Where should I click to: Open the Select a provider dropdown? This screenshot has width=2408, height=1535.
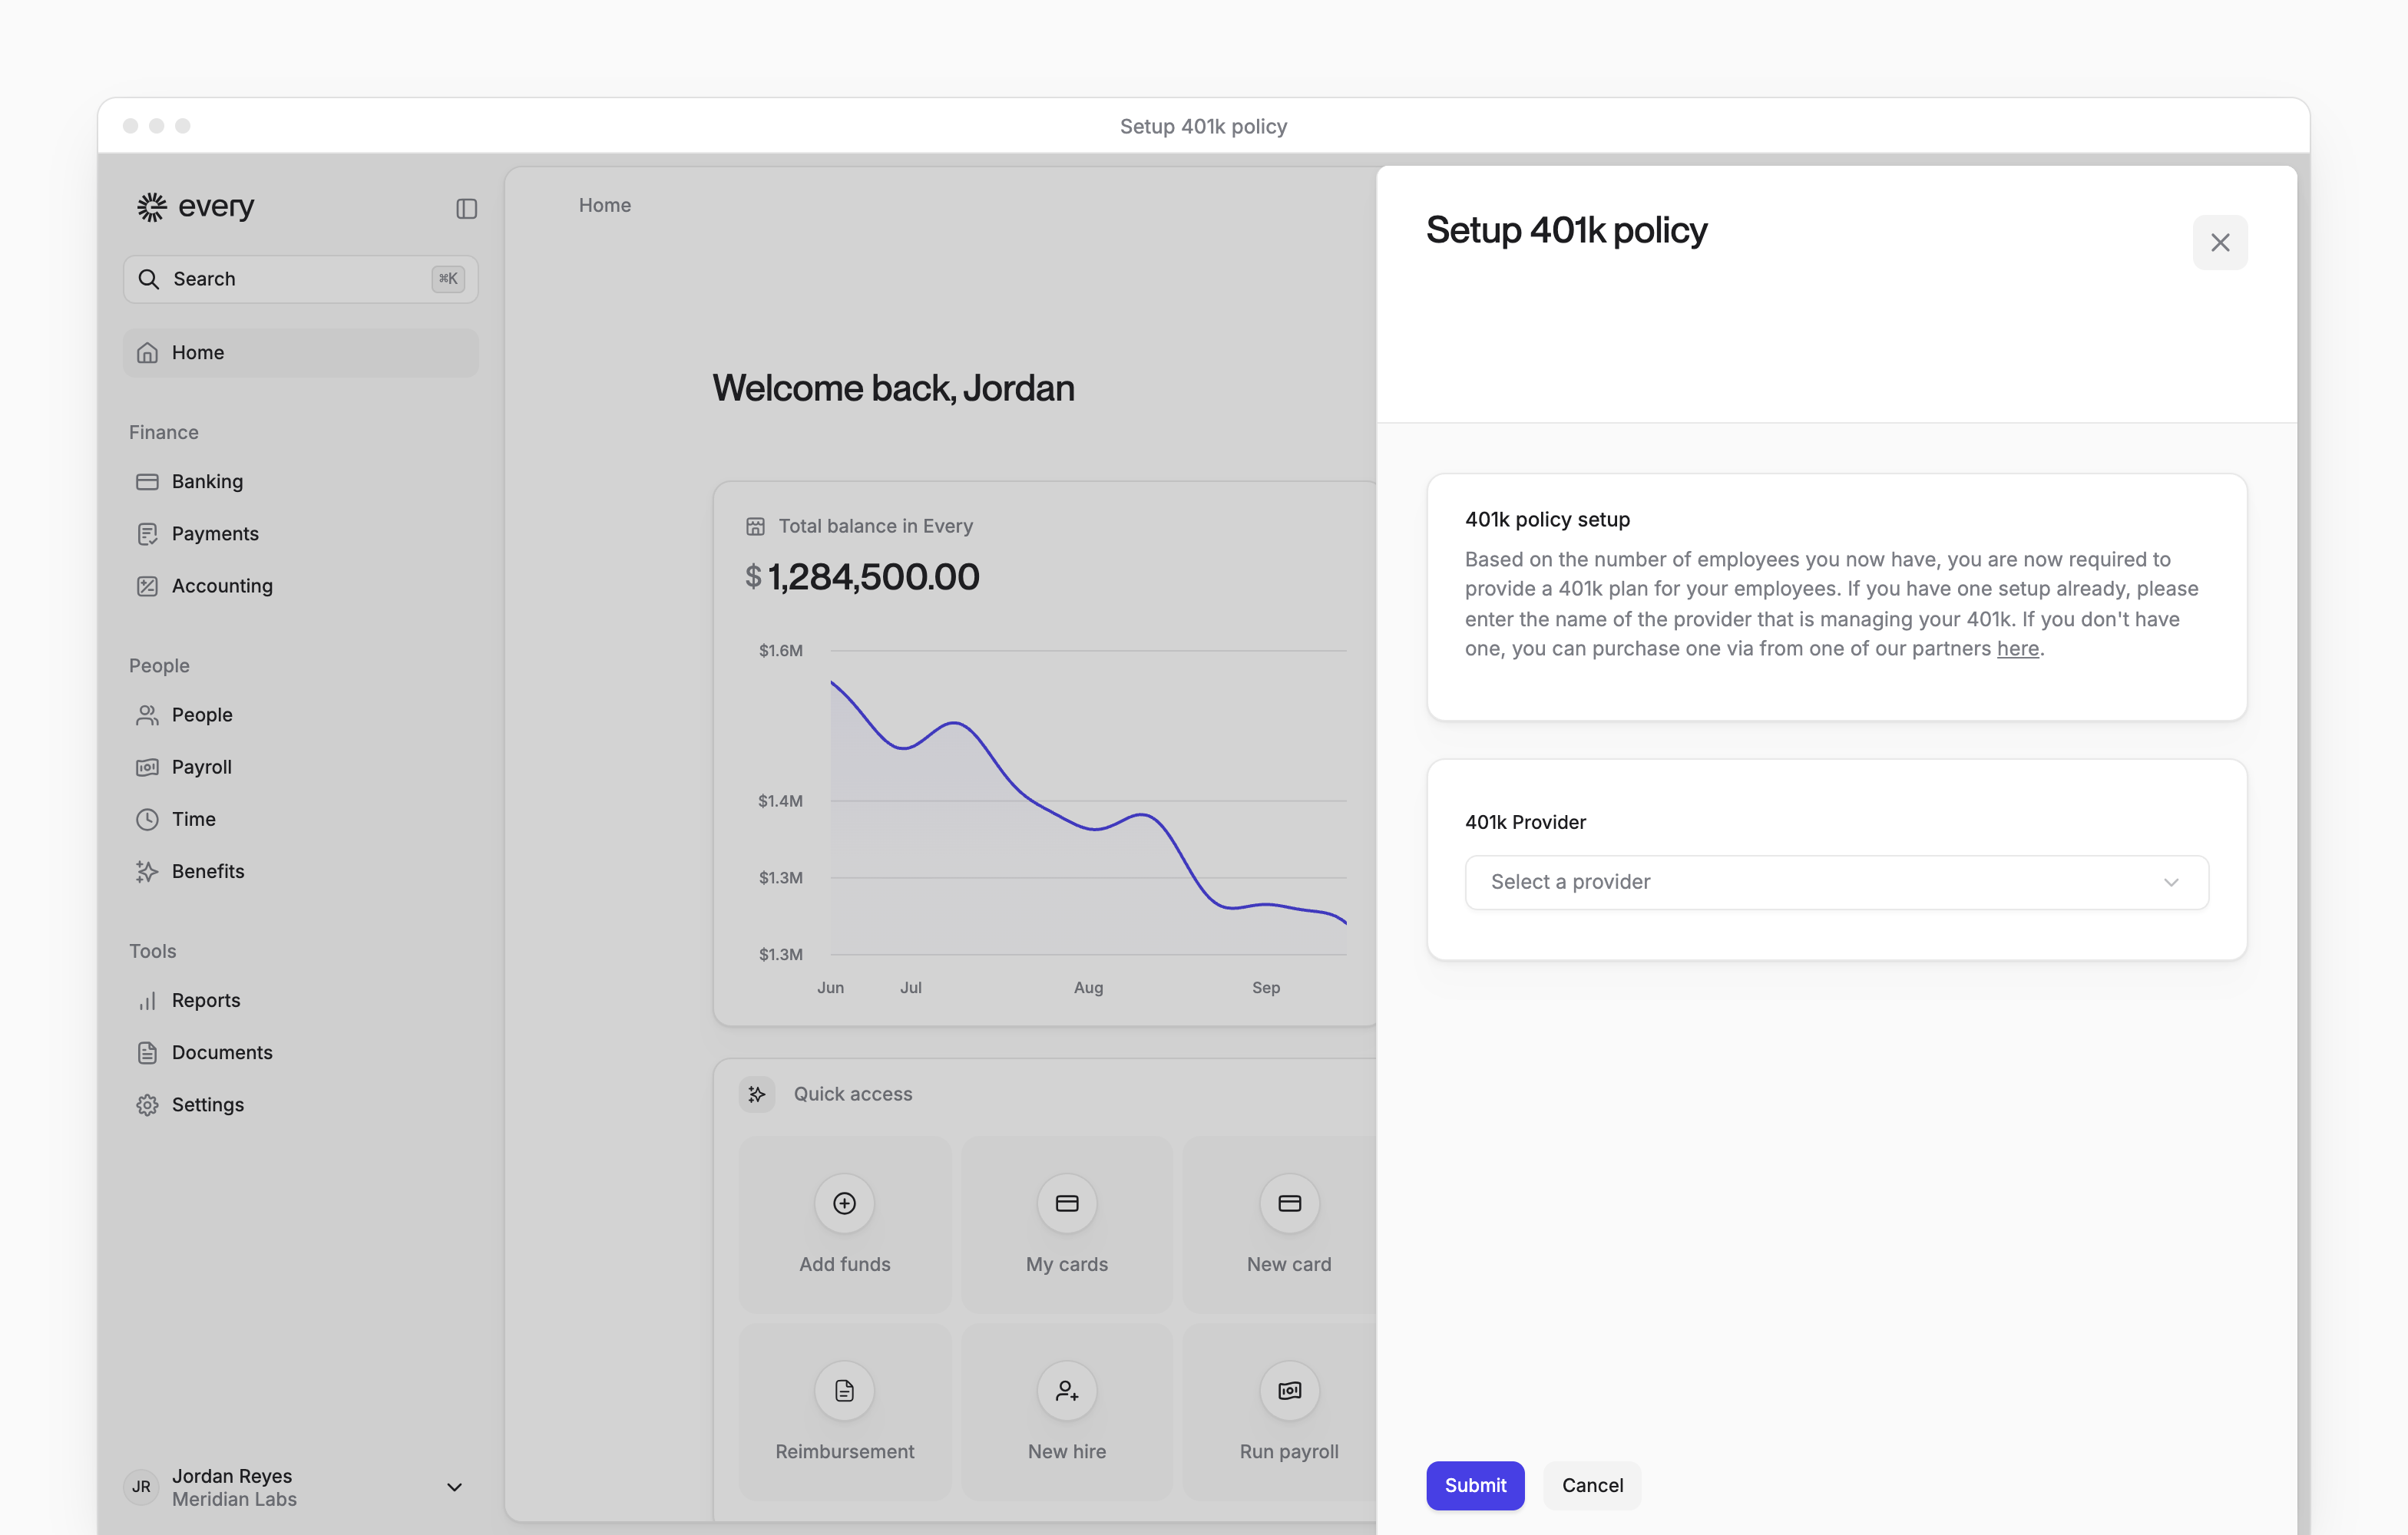1836,881
